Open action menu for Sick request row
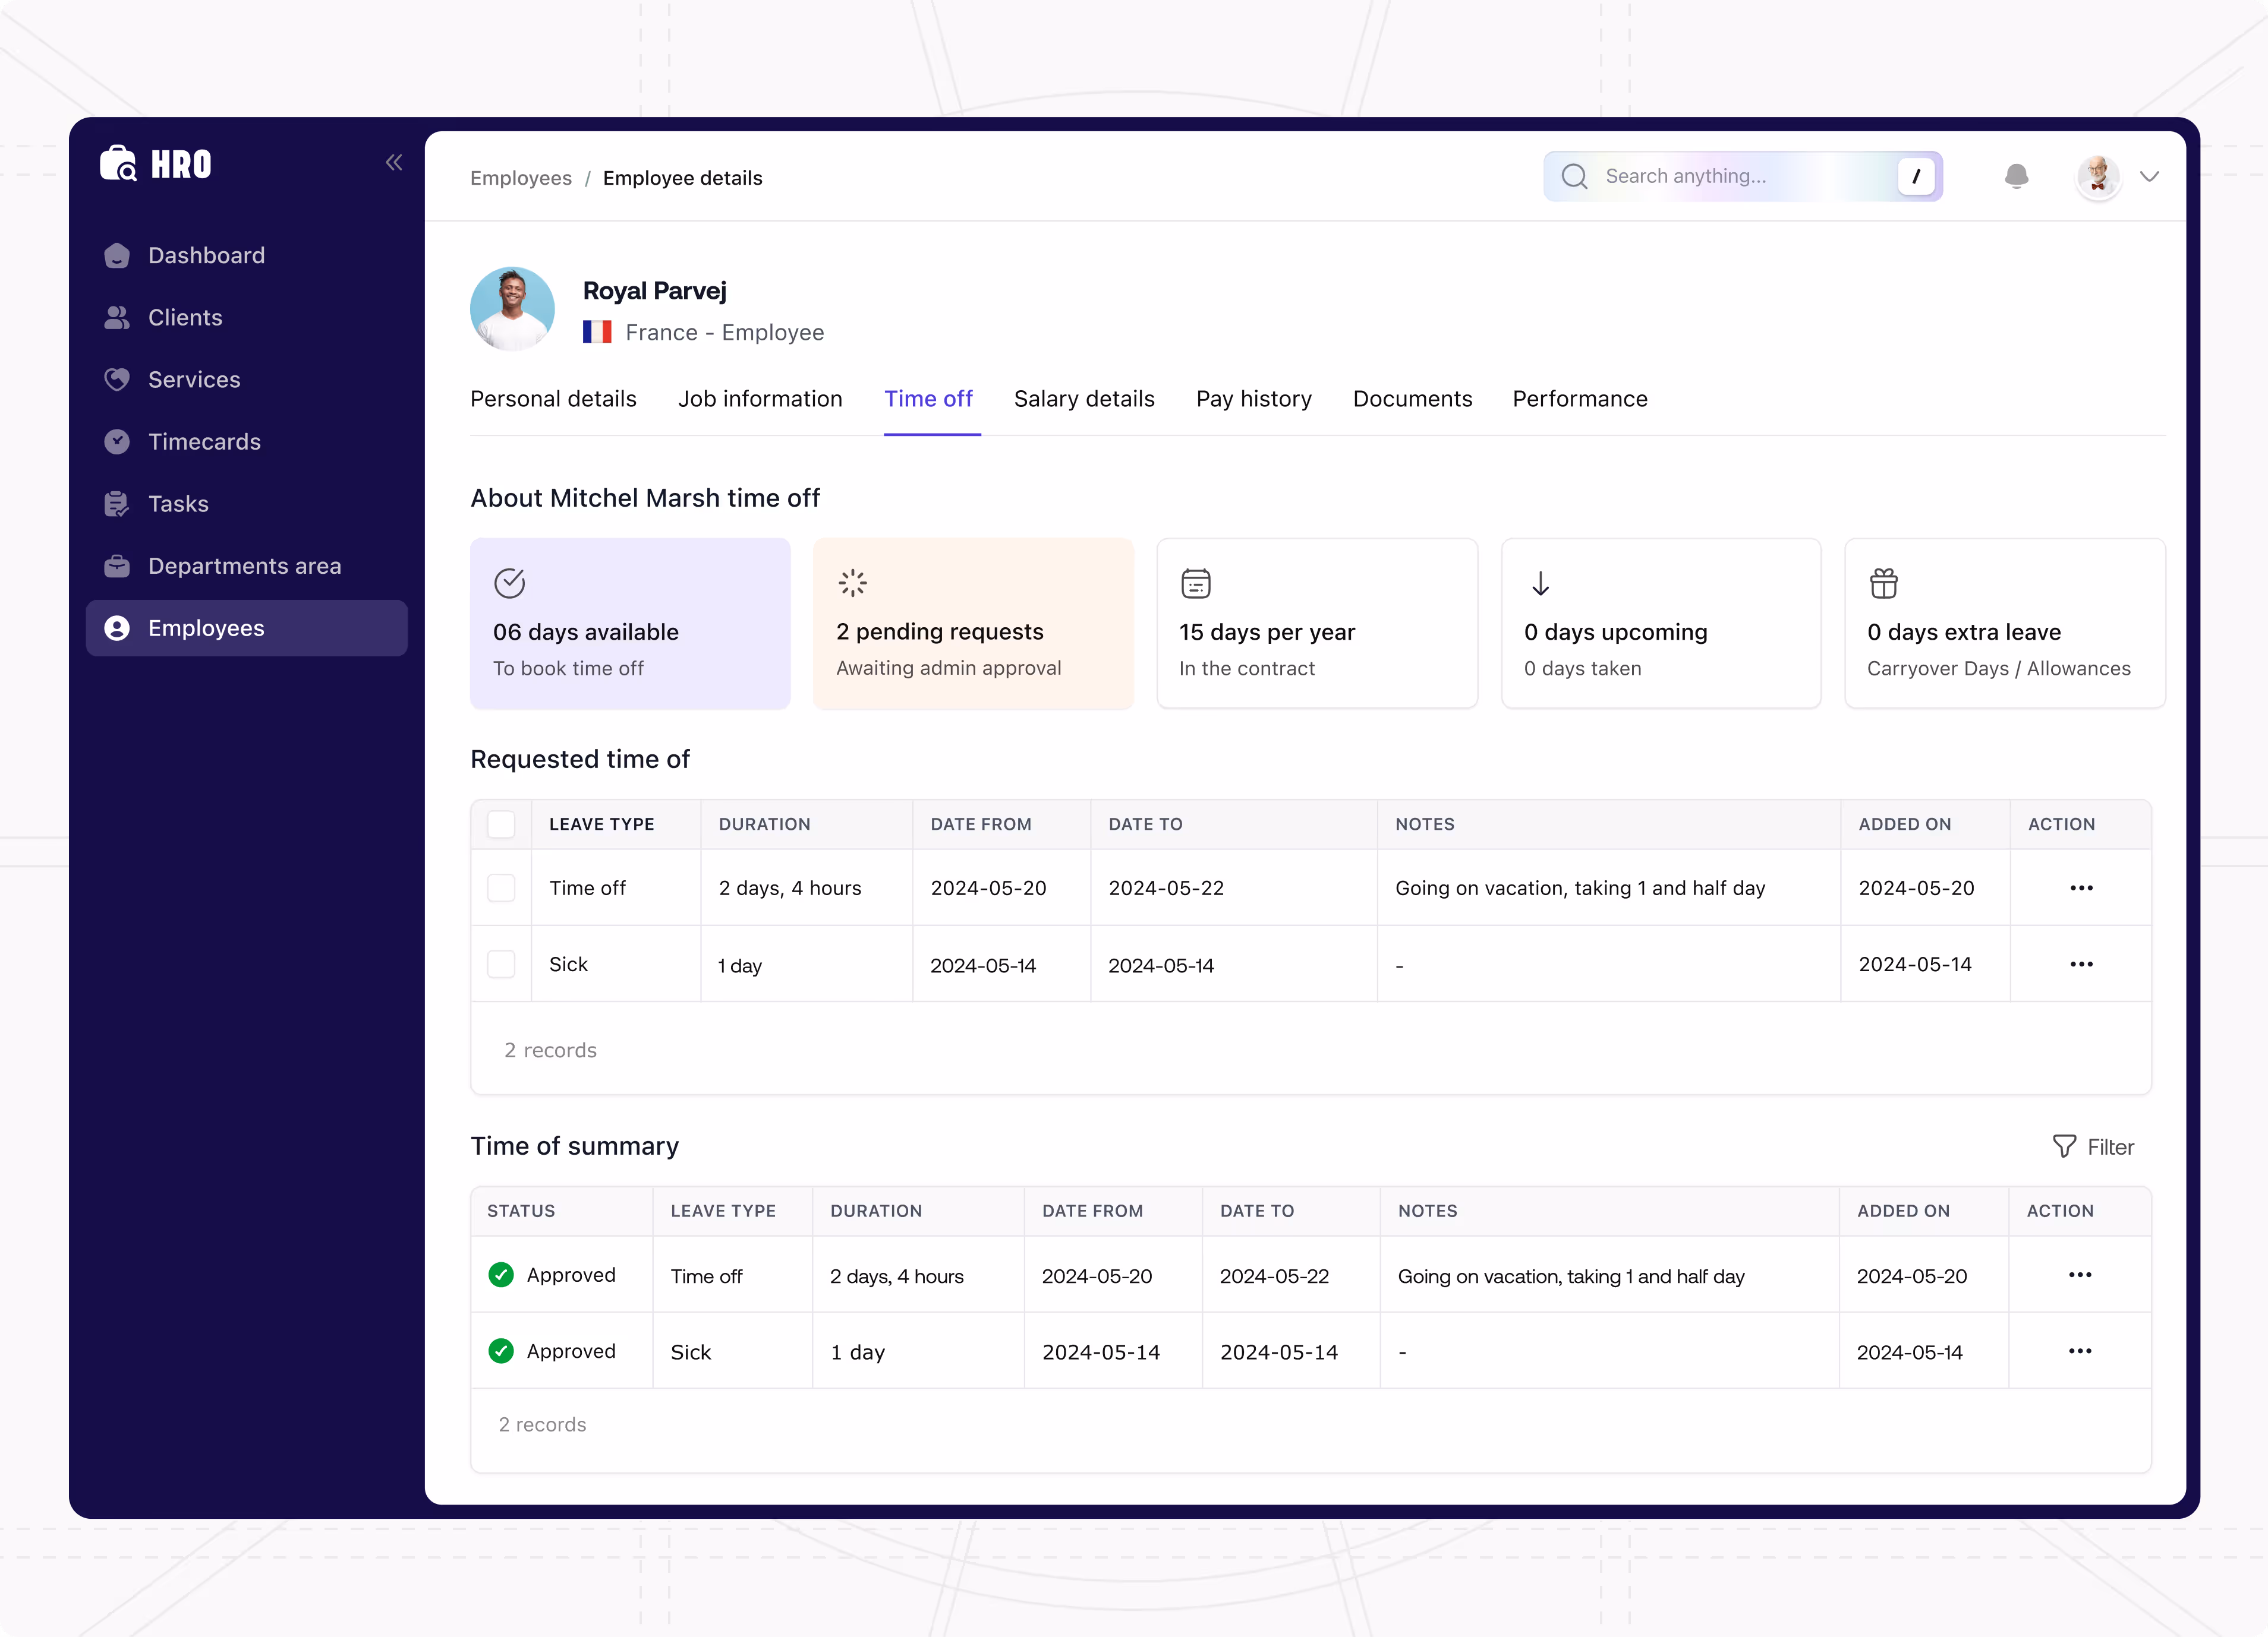The width and height of the screenshot is (2268, 1637). click(x=2081, y=965)
